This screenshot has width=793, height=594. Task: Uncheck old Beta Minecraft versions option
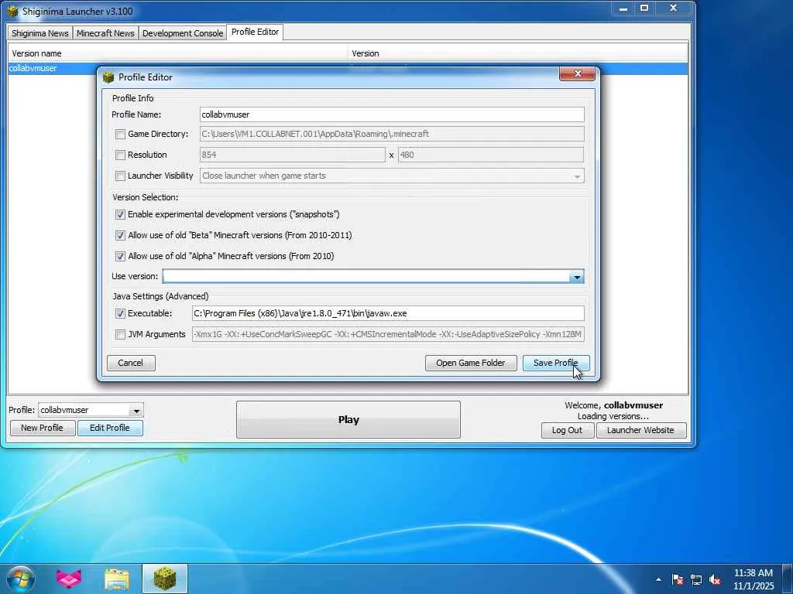[120, 235]
